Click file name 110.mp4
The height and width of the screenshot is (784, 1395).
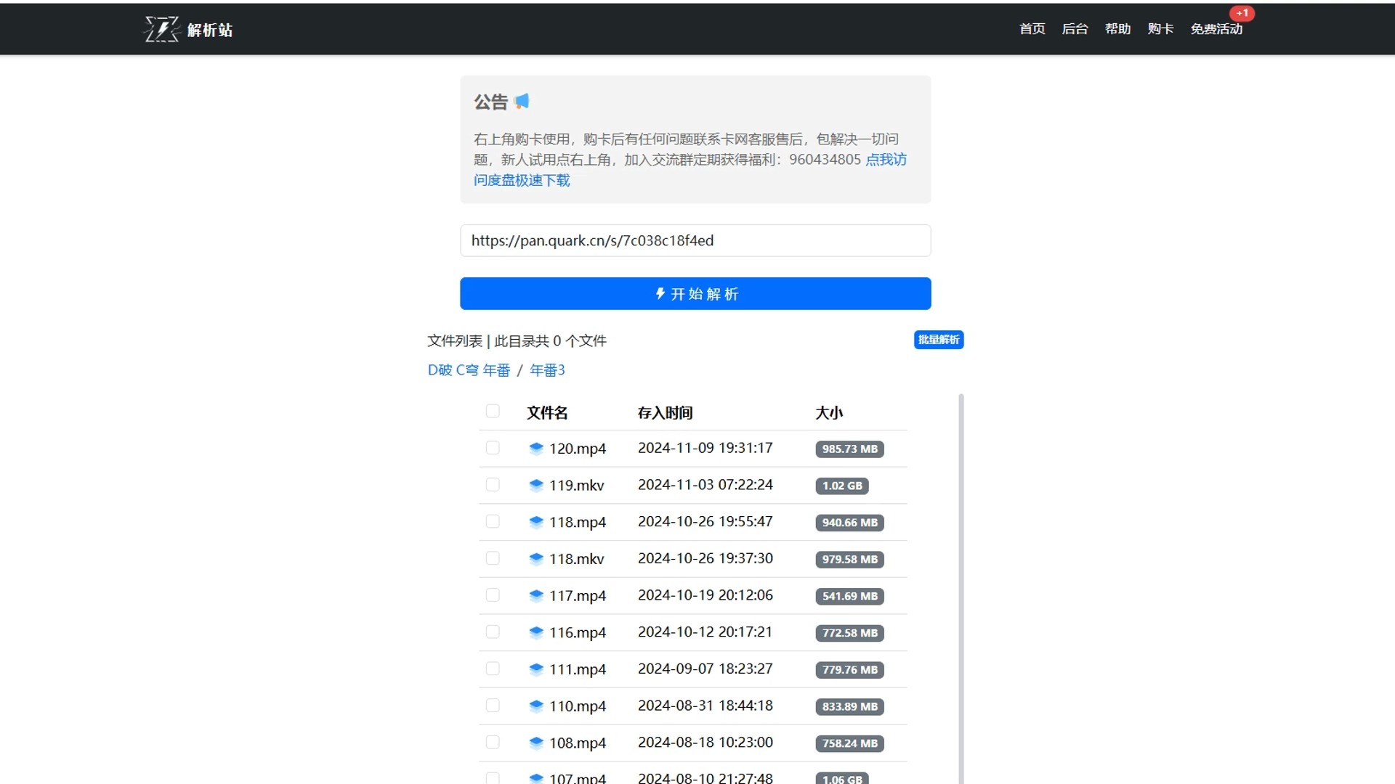pos(578,706)
